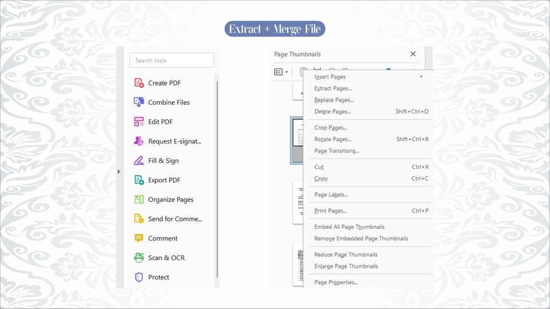550x309 pixels.
Task: Select Cut in the context menu
Action: click(369, 167)
